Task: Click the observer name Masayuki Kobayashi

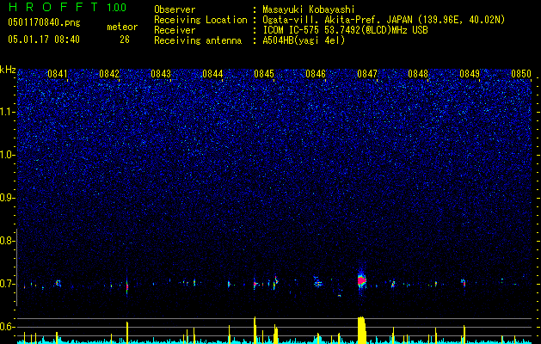Action: pyautogui.click(x=309, y=9)
